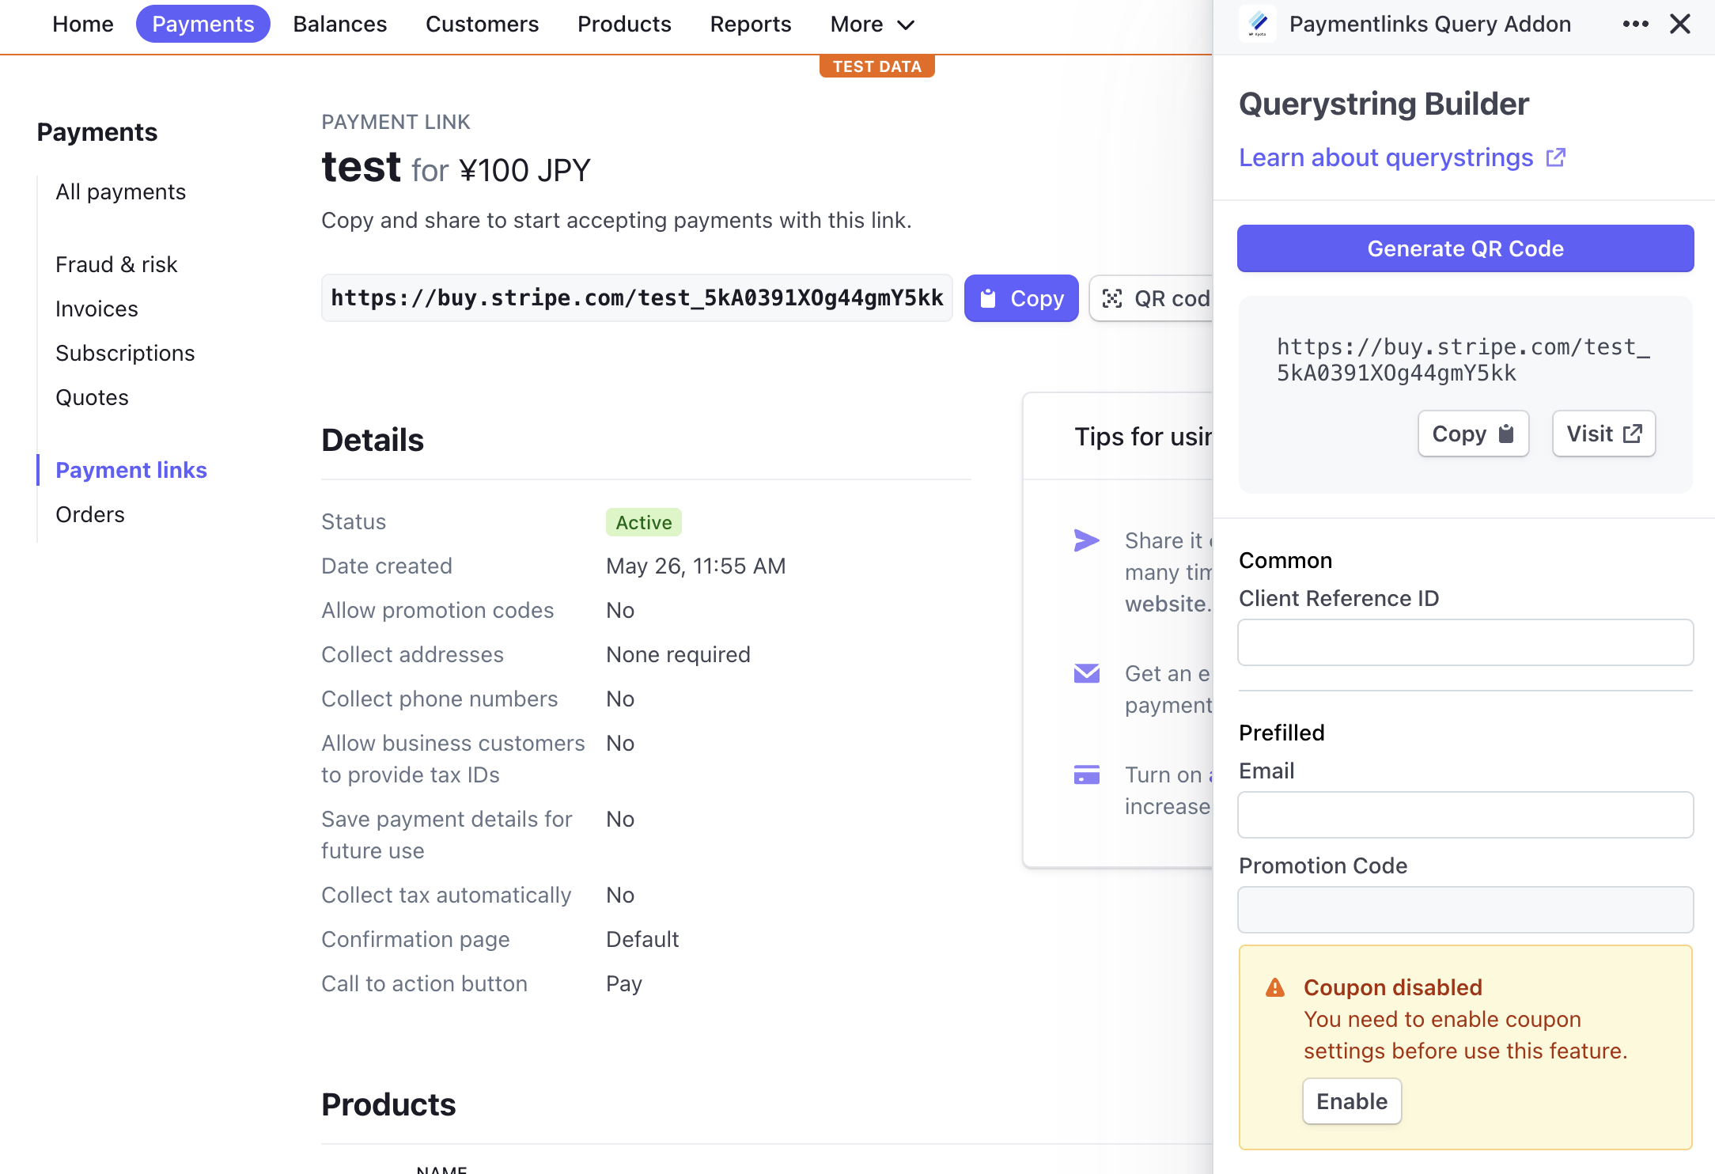Open the addon overflow menu with three dots
This screenshot has width=1715, height=1174.
[1635, 24]
